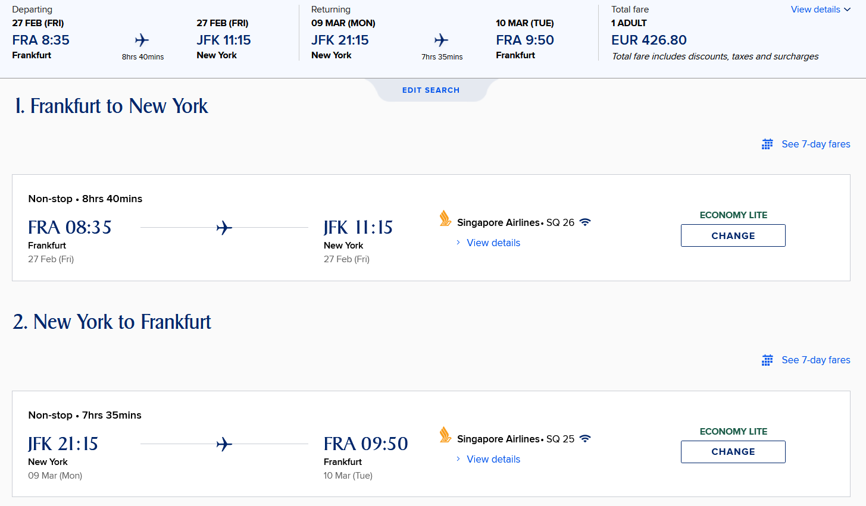This screenshot has height=506, width=866.
Task: Click the Wi-Fi icon next to SQ 25
Action: pos(585,439)
